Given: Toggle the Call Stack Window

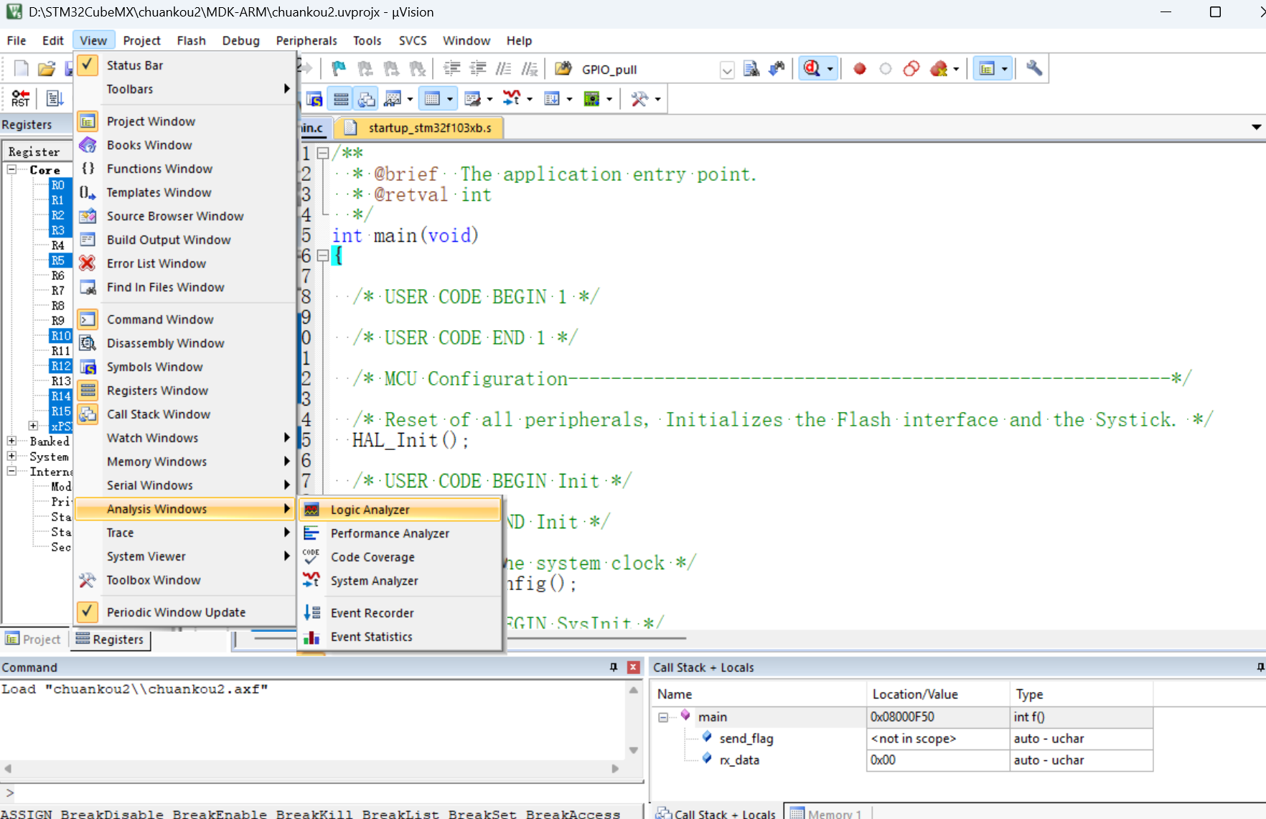Looking at the screenshot, I should pyautogui.click(x=185, y=414).
